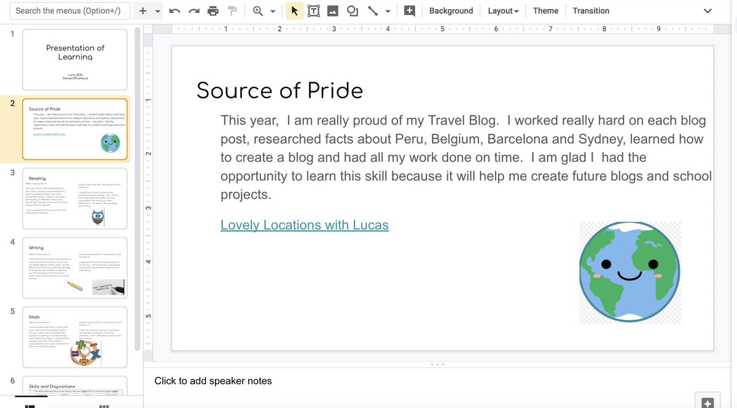Open the Transition panel
This screenshot has width=737, height=408.
point(591,11)
